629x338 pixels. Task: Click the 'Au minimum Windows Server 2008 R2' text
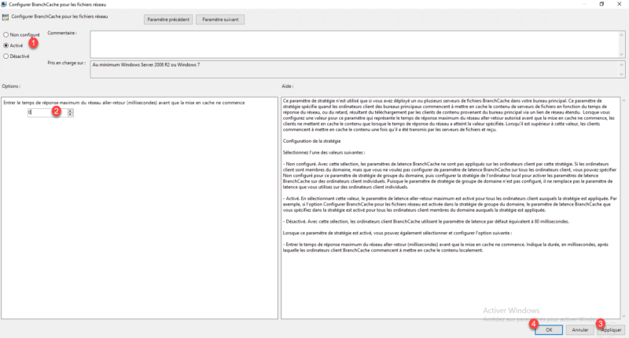coord(146,65)
